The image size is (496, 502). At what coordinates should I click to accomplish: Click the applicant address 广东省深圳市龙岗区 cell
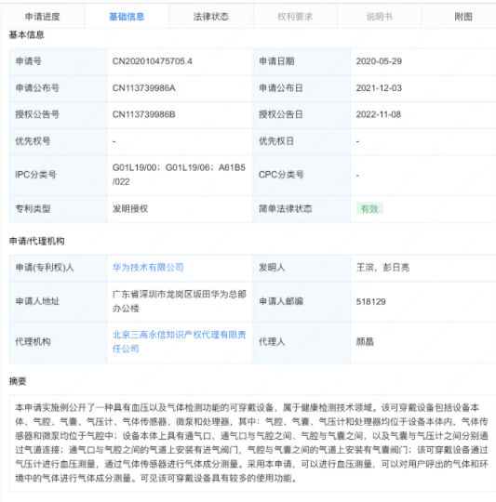coord(180,301)
